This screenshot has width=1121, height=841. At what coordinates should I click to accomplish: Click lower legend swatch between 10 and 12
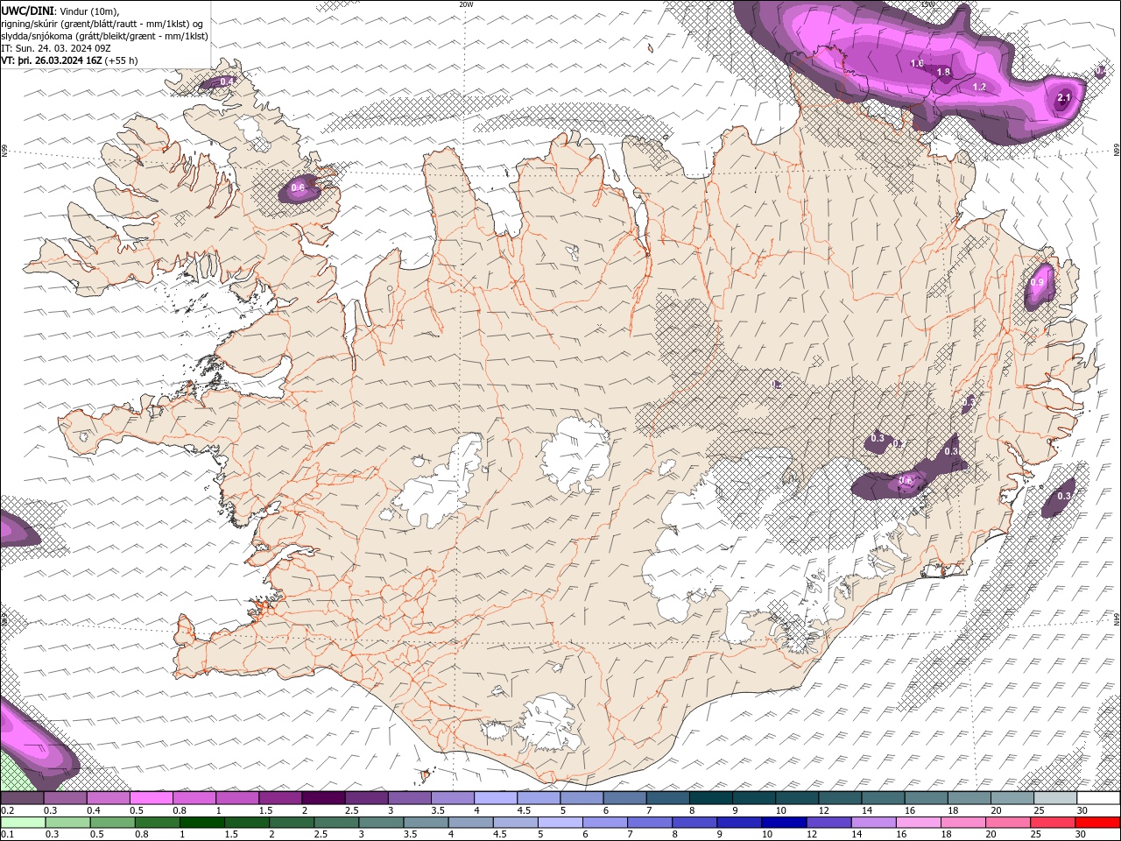[782, 822]
